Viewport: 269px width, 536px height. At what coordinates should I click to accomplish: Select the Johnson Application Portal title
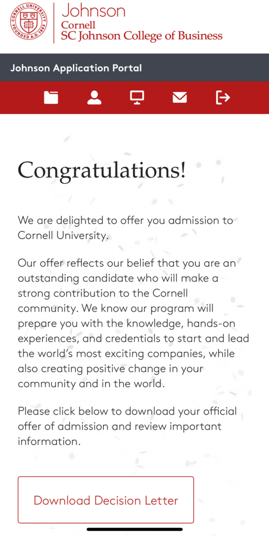tap(76, 68)
